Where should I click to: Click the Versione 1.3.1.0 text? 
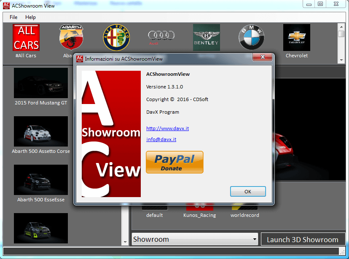point(164,87)
